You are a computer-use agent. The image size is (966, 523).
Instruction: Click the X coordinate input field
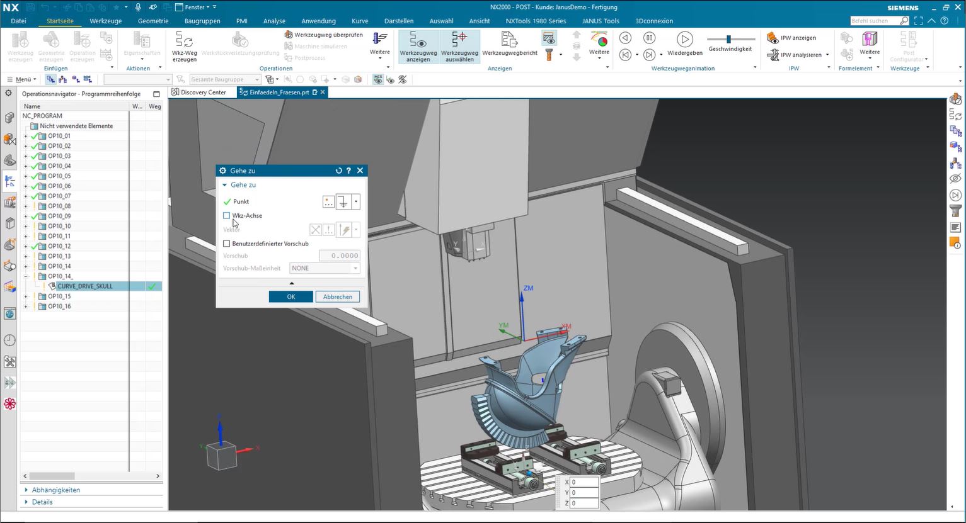[x=584, y=482]
